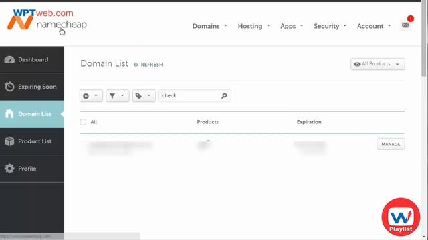Go to Dashboard in sidebar
This screenshot has height=240, width=428.
tap(32, 59)
